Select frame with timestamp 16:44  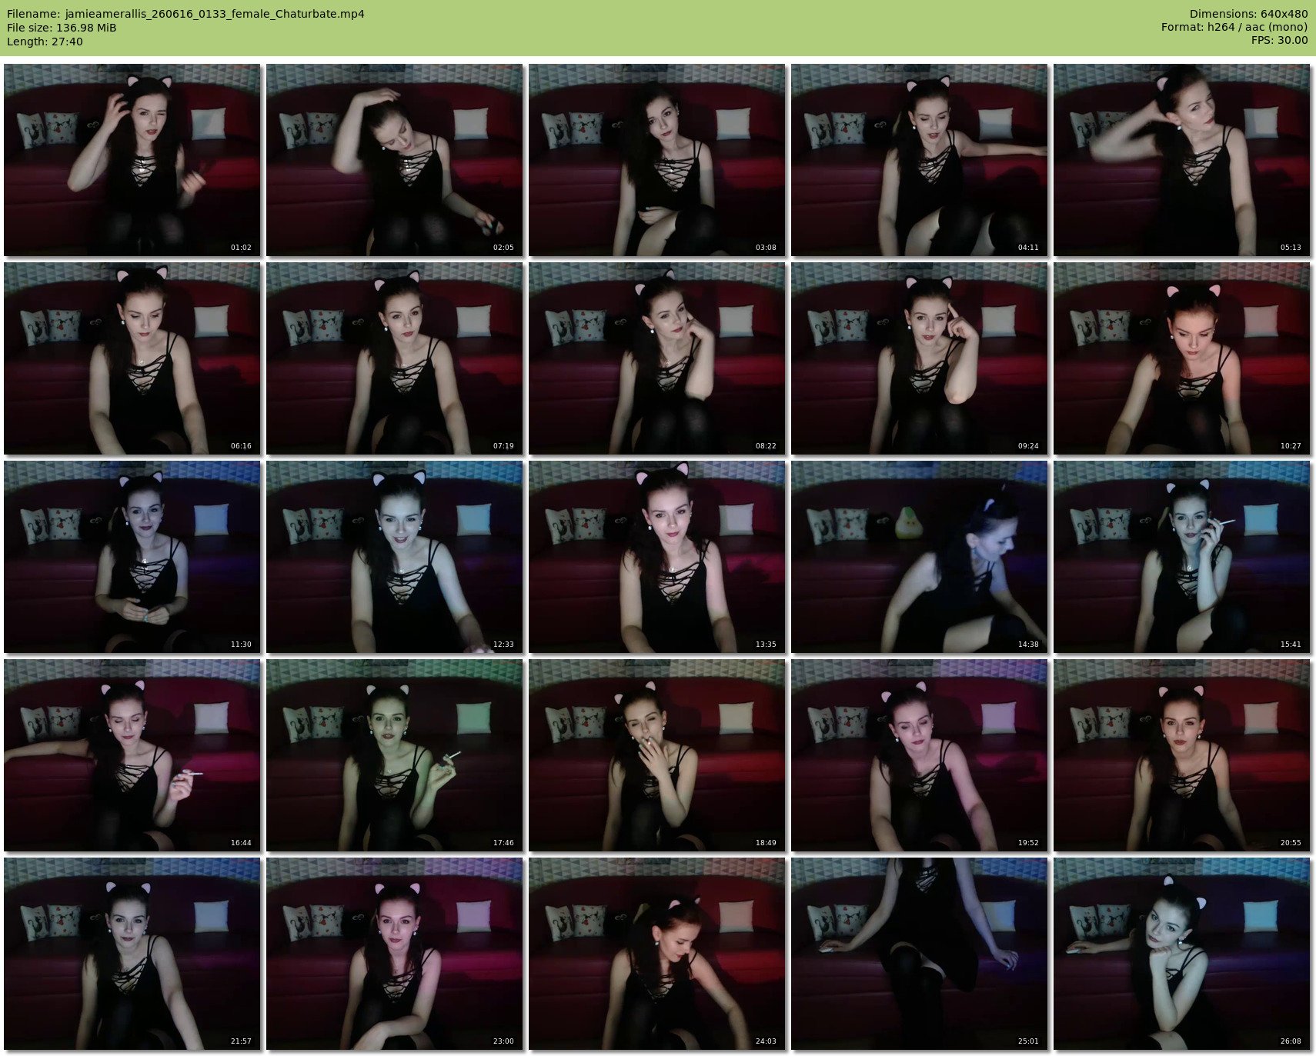pyautogui.click(x=132, y=755)
